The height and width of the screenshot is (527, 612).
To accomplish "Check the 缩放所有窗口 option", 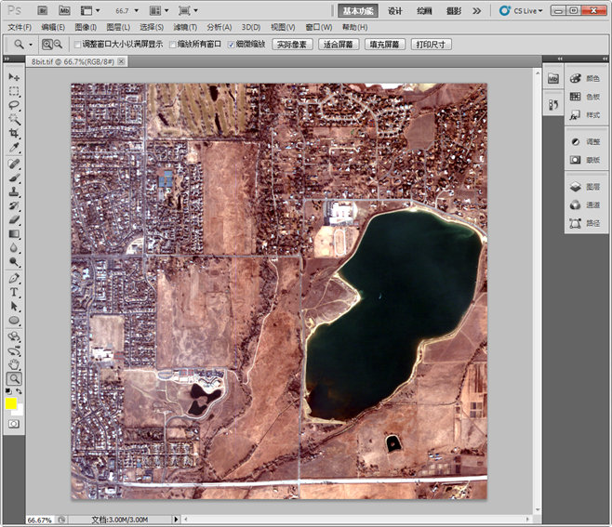I will pos(173,45).
